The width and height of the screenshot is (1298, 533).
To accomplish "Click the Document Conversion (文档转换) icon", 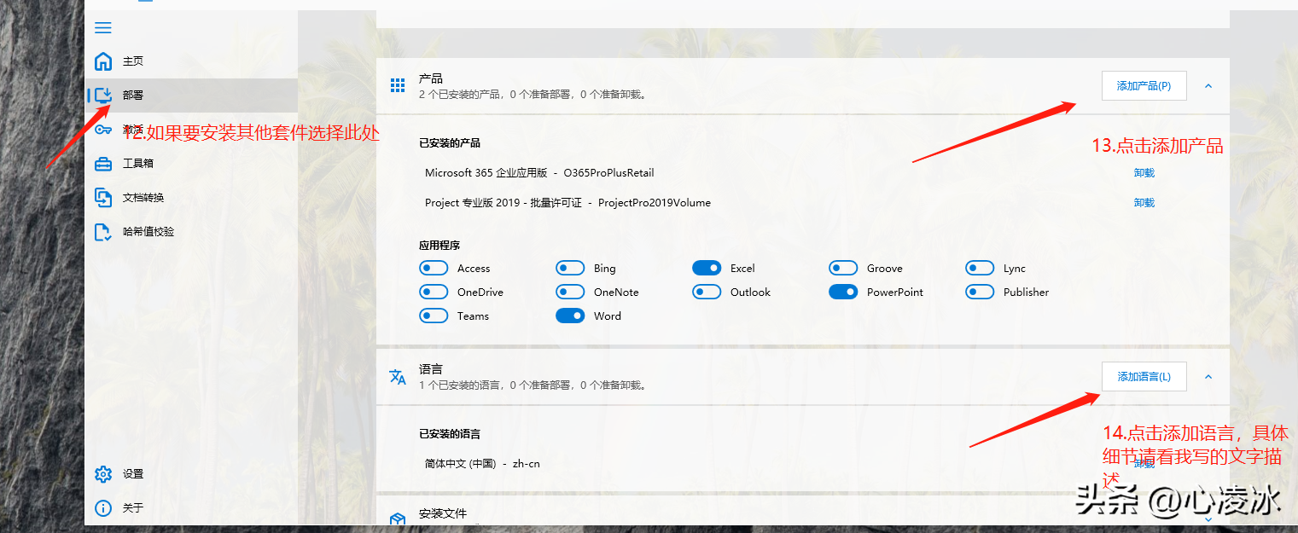I will point(103,198).
